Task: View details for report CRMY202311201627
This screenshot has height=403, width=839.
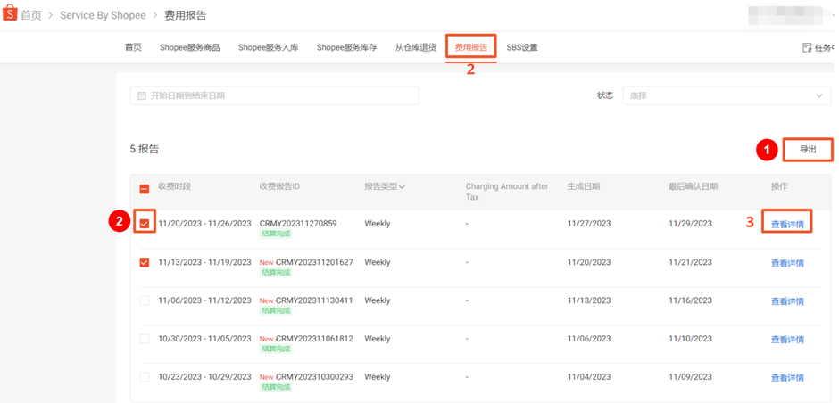Action: [x=787, y=263]
